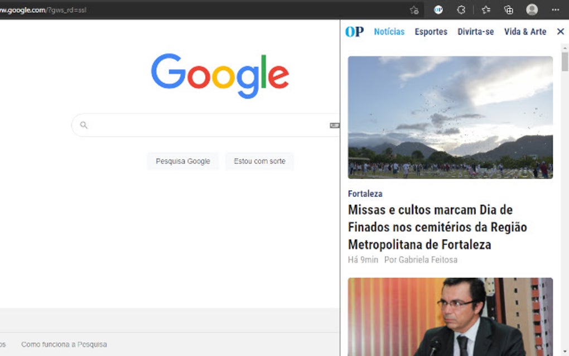Open the Missas e cultos marcam Dia de Finados headline
Screen dimensions: 569x356
point(437,227)
